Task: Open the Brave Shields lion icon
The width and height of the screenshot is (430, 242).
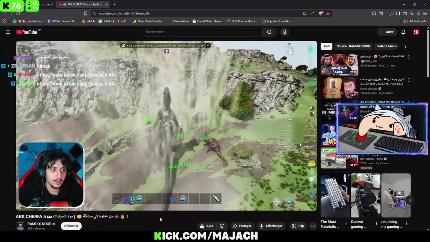Action: tap(321, 13)
